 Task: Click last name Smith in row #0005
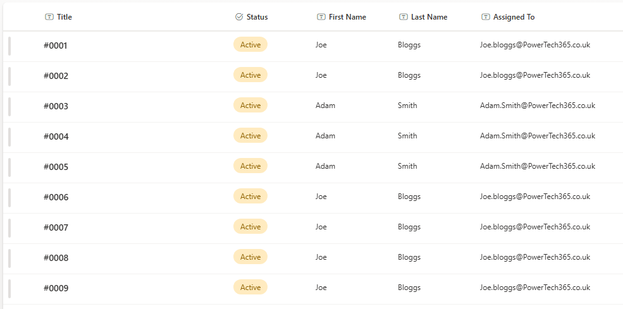point(407,166)
